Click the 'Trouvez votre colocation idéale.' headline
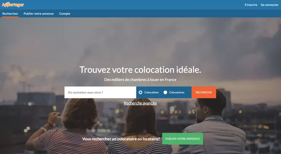 click(x=140, y=70)
